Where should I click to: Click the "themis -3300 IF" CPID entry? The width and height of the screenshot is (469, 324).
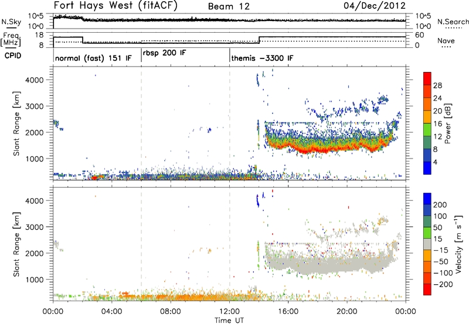(262, 58)
